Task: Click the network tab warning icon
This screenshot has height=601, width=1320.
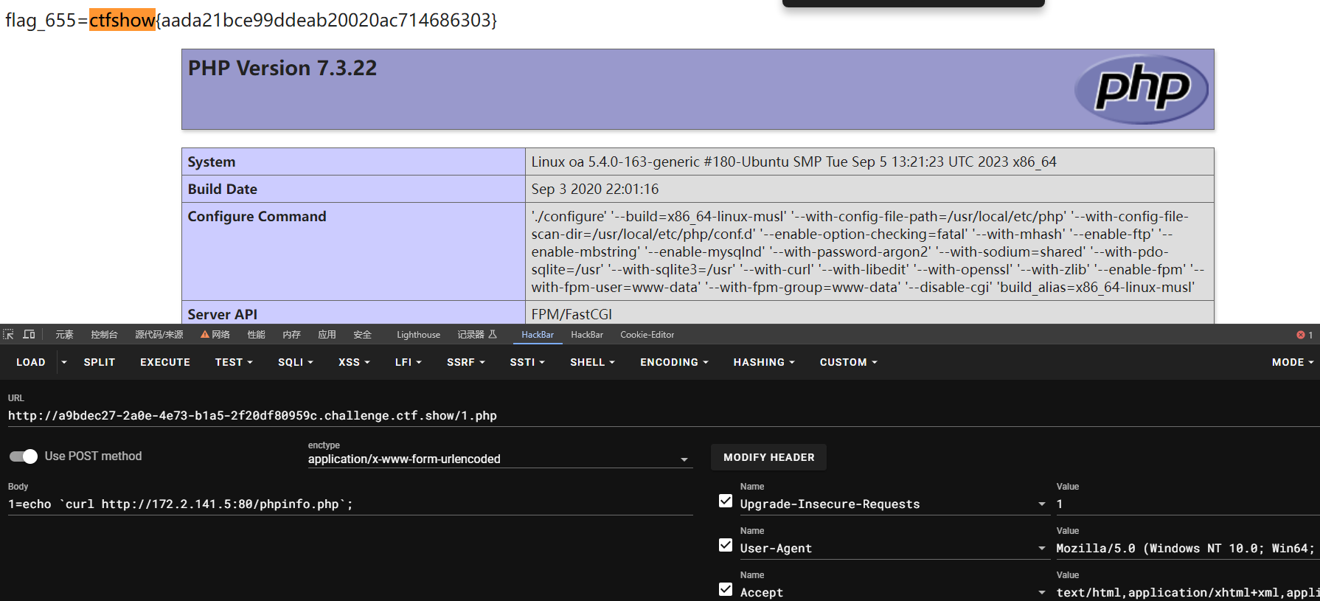Action: click(x=205, y=334)
